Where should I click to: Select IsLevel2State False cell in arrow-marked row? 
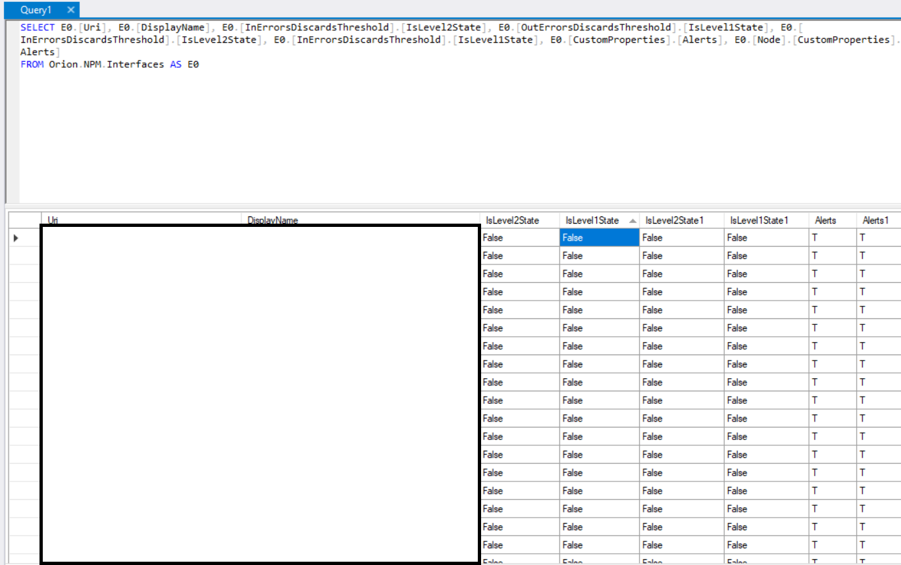520,237
